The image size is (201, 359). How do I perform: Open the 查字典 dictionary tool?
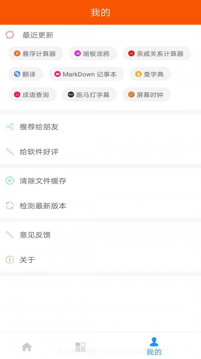coord(150,74)
